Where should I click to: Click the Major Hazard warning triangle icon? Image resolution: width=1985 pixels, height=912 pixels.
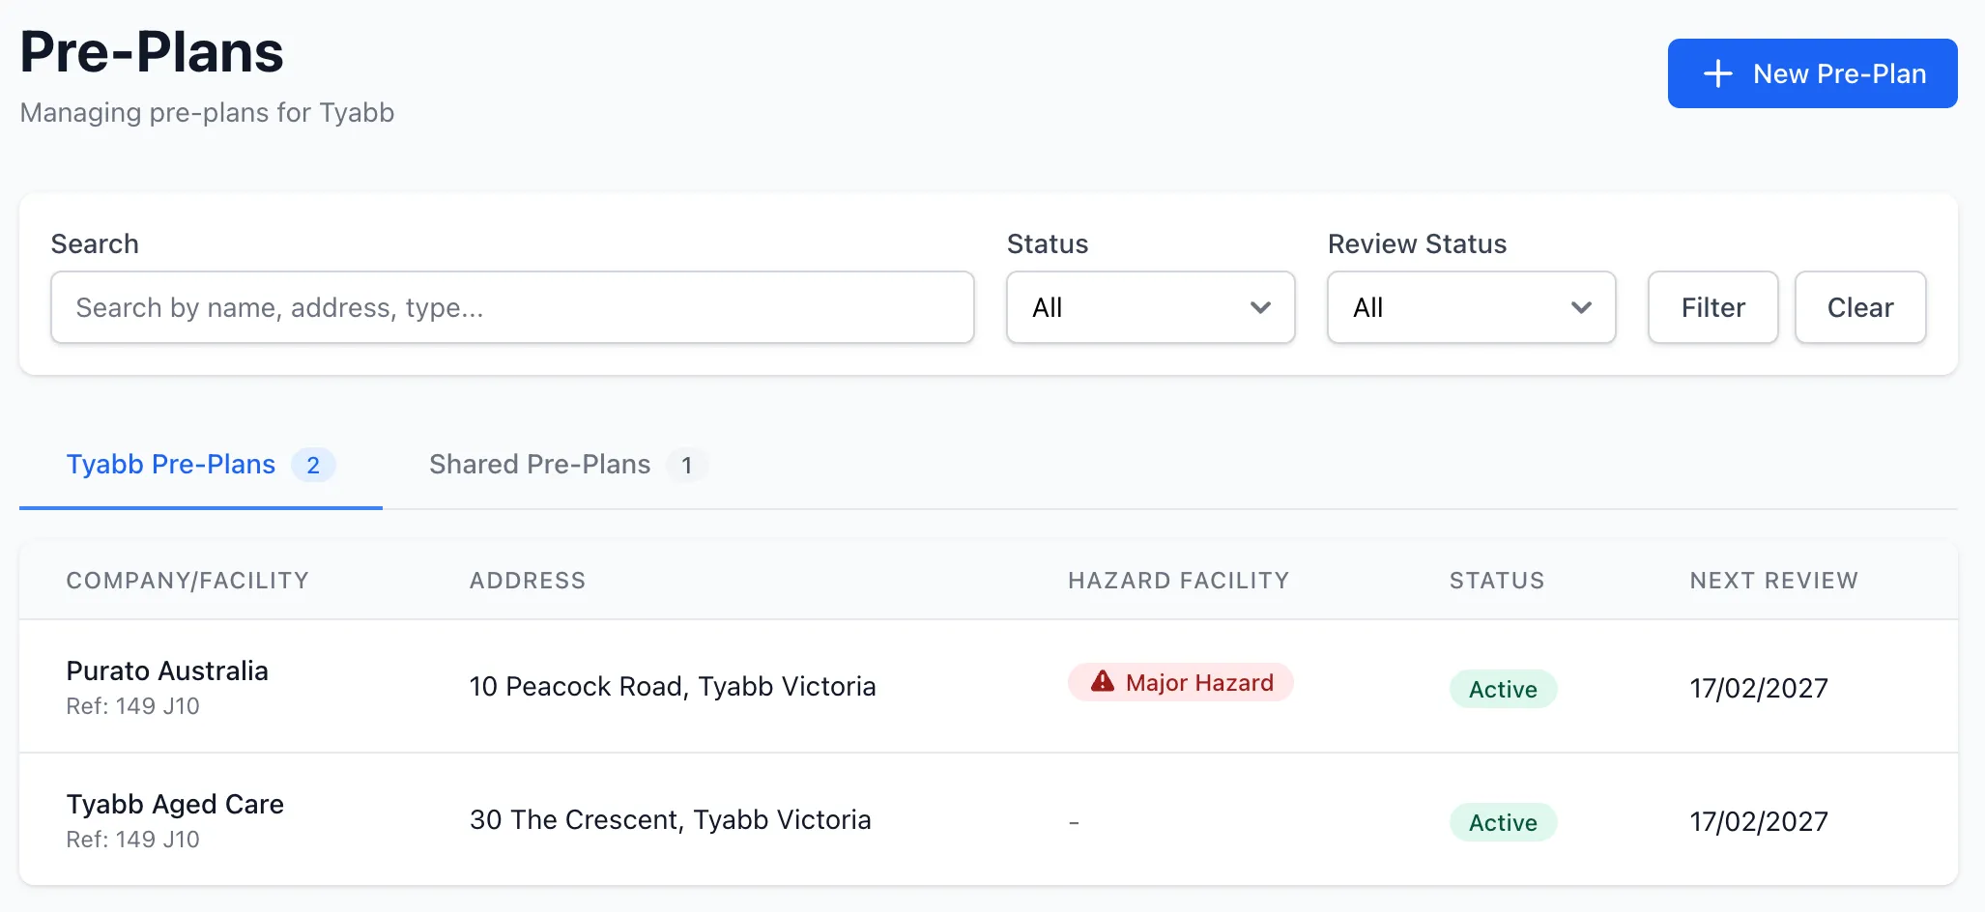pyautogui.click(x=1103, y=682)
